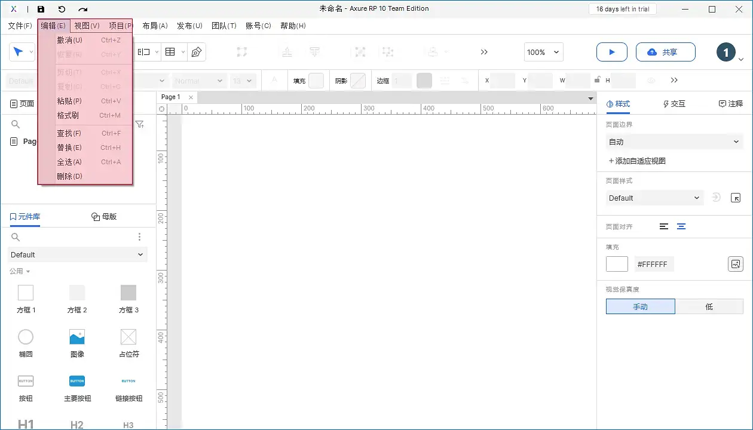This screenshot has width=753, height=430.
Task: Open the zoom level 100% dropdown
Action: coord(543,52)
